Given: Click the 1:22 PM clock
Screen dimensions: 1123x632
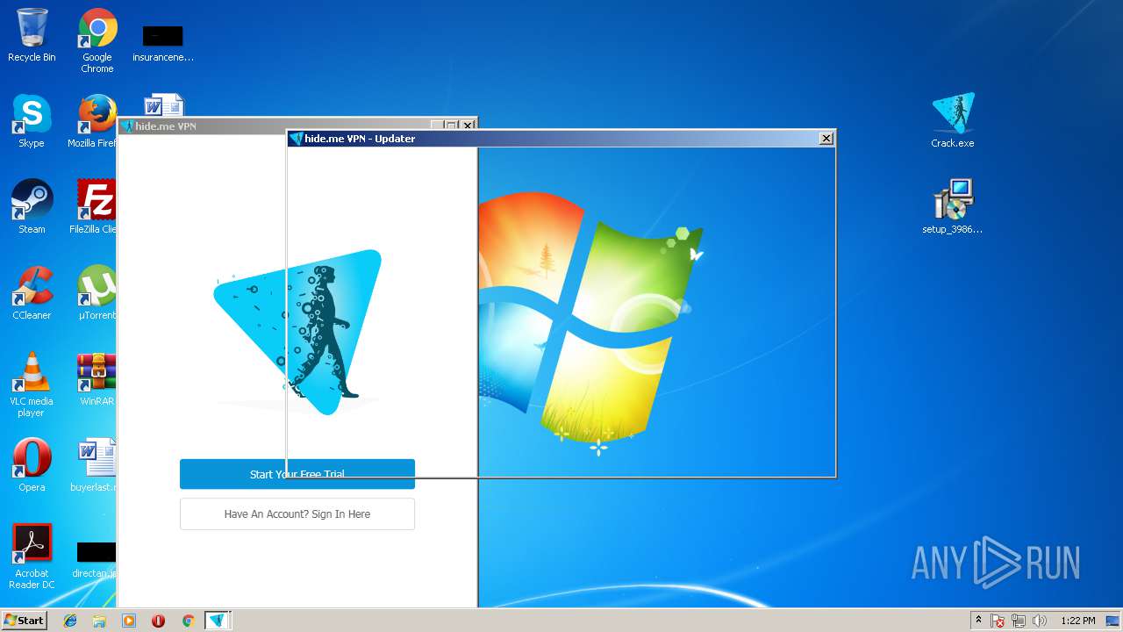Looking at the screenshot, I should [1077, 621].
